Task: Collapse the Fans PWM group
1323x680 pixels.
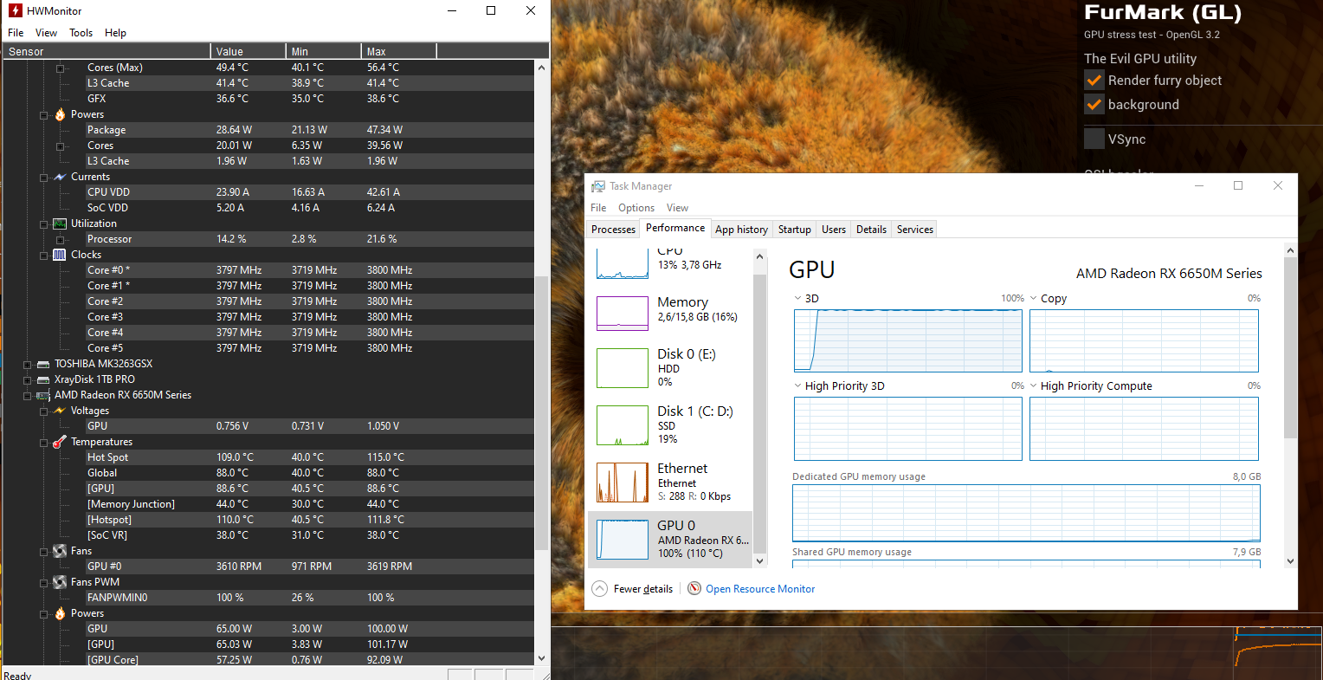Action: pos(43,583)
